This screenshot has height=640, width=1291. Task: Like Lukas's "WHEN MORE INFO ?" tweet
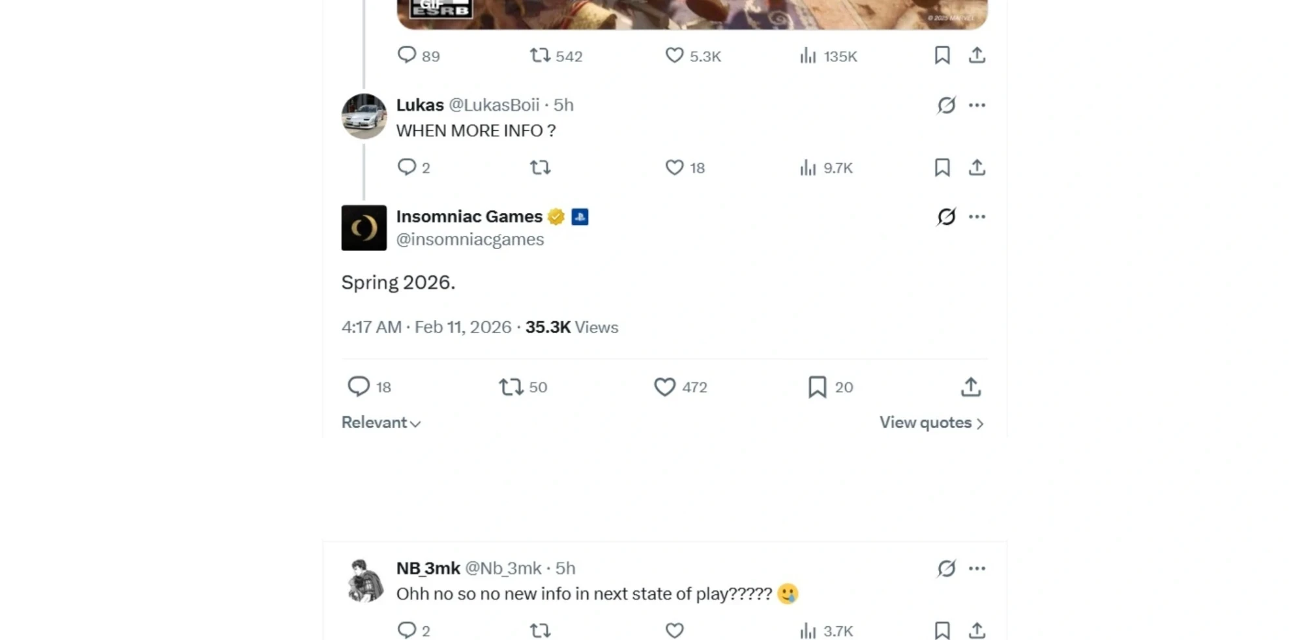click(674, 167)
